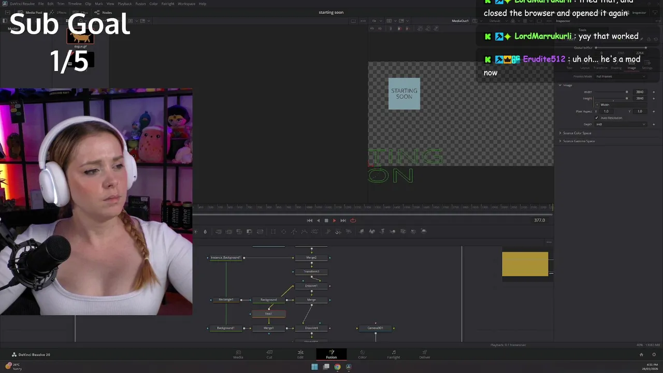663x373 pixels.
Task: Add a Transform node from the toolbar
Action: 260,231
